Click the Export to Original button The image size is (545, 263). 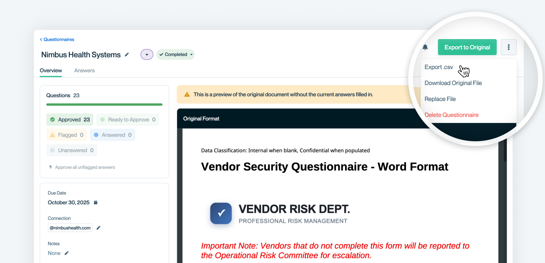pos(467,47)
